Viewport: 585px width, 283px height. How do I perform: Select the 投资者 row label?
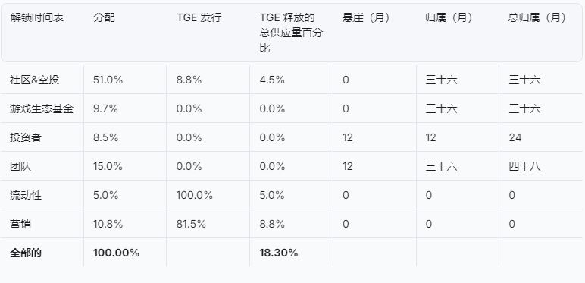26,137
